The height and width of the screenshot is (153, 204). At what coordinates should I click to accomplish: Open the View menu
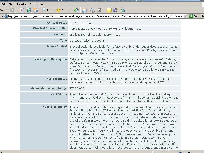click(x=11, y=4)
